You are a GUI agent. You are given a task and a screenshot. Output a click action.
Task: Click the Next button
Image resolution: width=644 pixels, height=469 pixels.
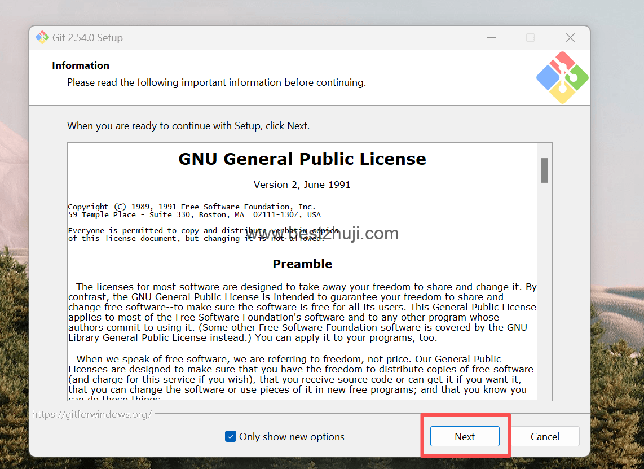pyautogui.click(x=465, y=436)
